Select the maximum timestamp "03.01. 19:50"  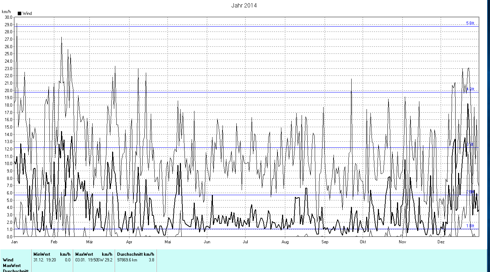click(87, 260)
